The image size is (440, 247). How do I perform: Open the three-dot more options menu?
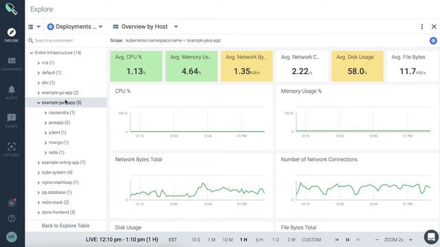(x=421, y=27)
